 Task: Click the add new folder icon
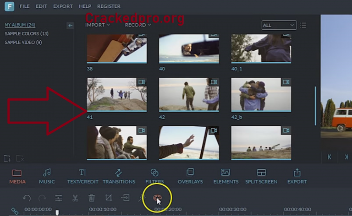7,158
